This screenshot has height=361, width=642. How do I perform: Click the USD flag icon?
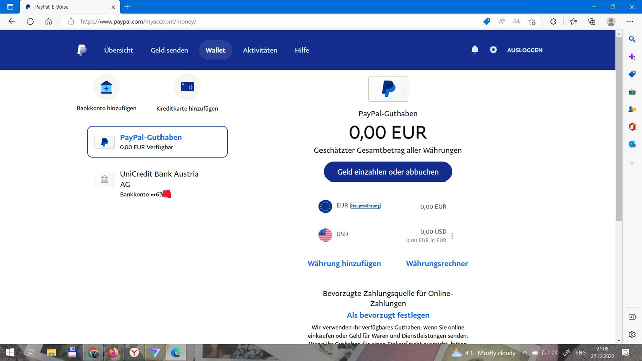[326, 235]
